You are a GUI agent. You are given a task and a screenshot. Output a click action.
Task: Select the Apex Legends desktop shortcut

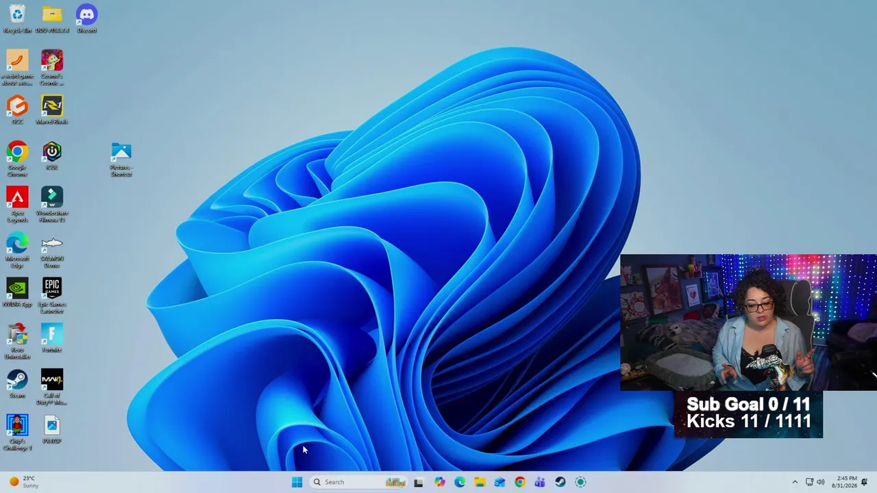pos(17,204)
